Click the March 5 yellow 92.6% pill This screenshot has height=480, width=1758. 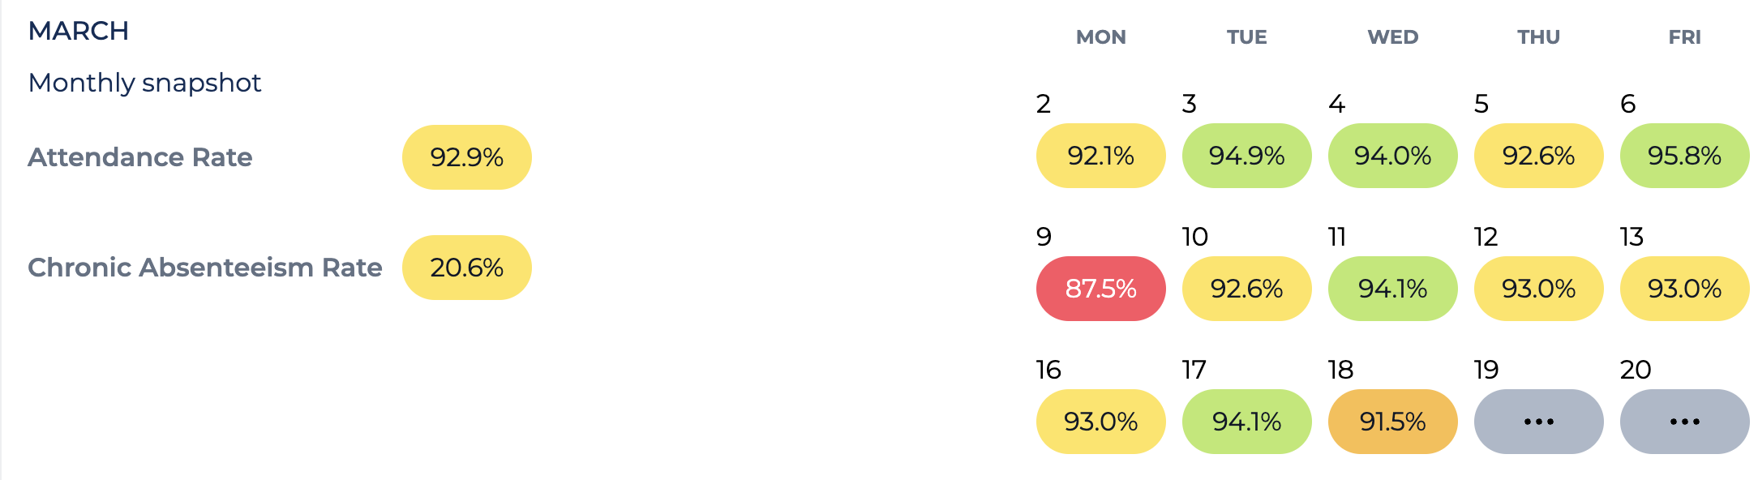tap(1538, 156)
